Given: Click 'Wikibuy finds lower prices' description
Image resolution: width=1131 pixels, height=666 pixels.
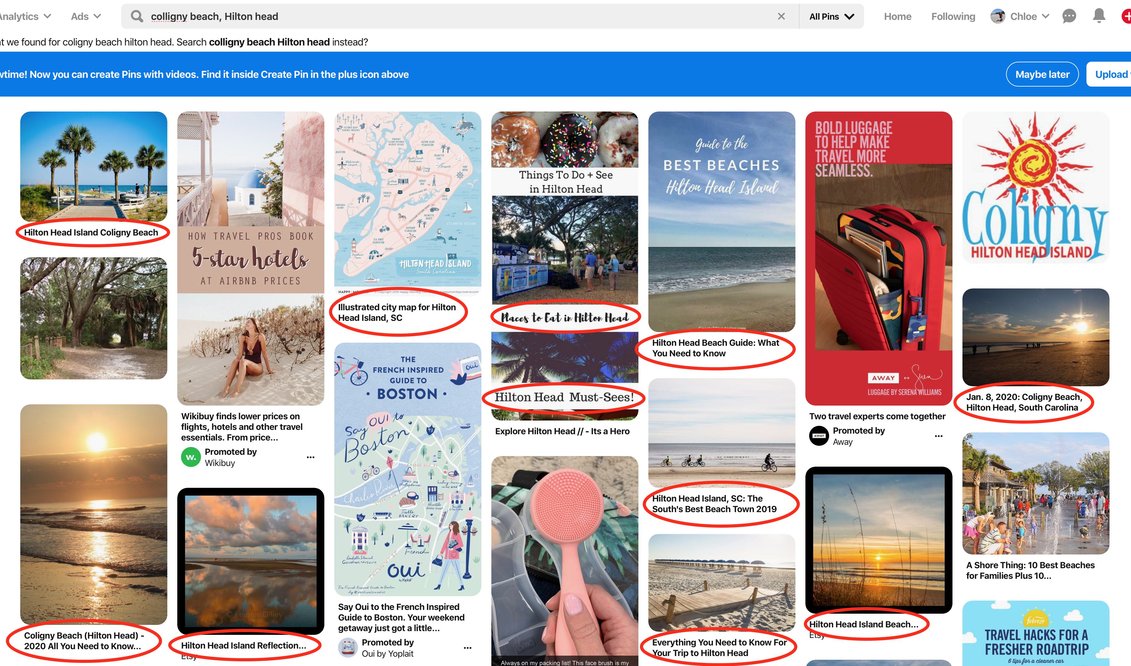Looking at the screenshot, I should click(242, 427).
